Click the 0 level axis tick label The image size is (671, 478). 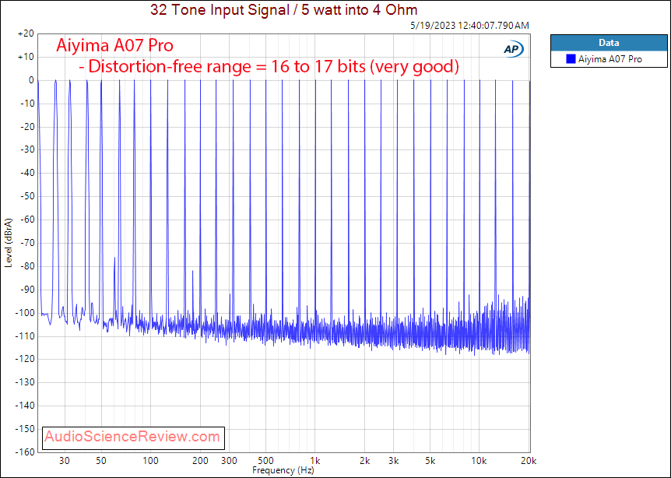coord(31,80)
